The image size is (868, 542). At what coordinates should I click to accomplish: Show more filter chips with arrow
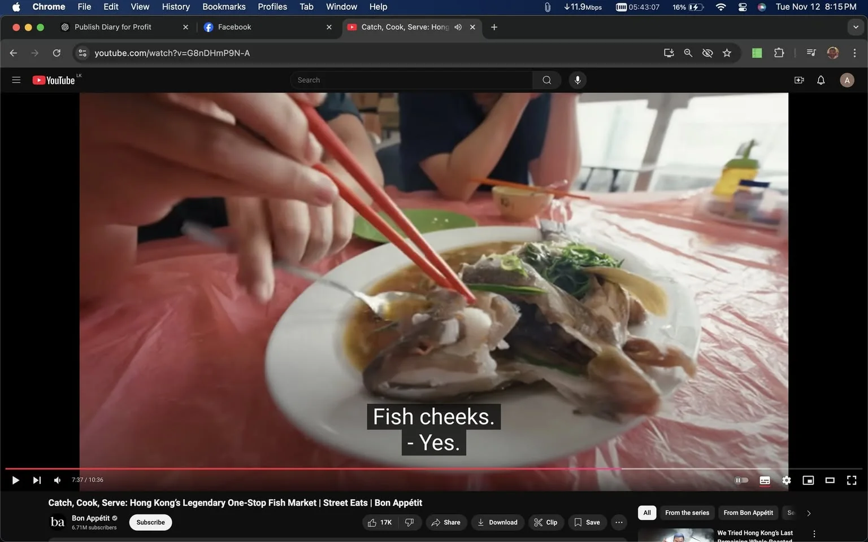pyautogui.click(x=809, y=513)
